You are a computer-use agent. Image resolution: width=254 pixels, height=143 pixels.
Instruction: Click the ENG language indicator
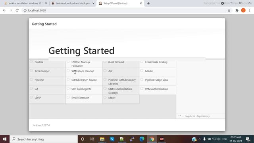click(x=225, y=139)
